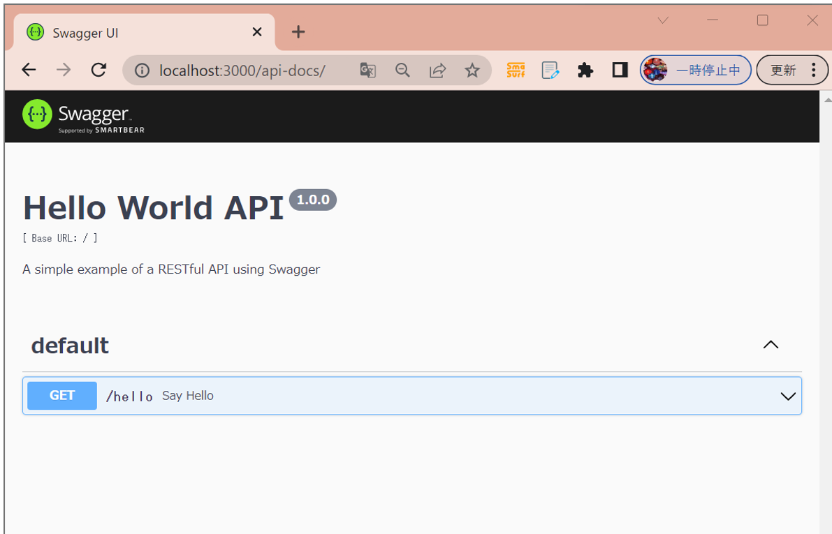Click the SmaSurf extension icon
This screenshot has height=534, width=832.
[x=516, y=70]
